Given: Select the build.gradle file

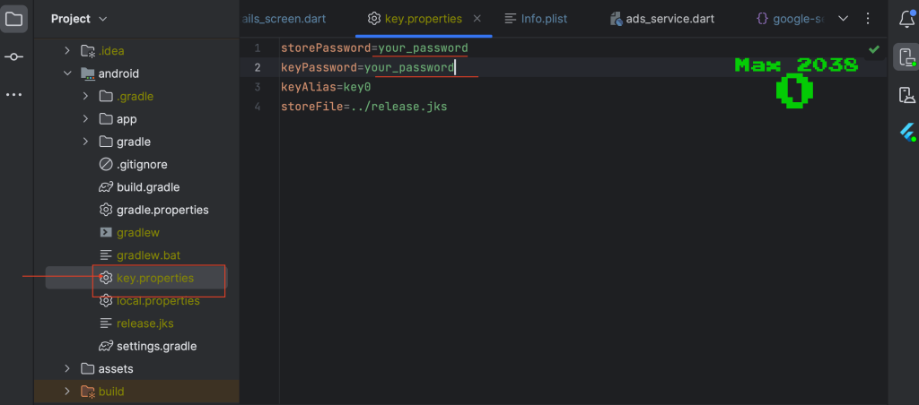Looking at the screenshot, I should click(x=148, y=187).
